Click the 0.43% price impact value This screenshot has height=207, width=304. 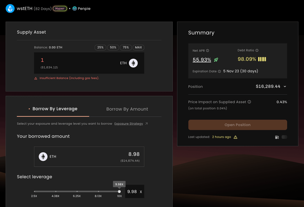[x=282, y=102]
